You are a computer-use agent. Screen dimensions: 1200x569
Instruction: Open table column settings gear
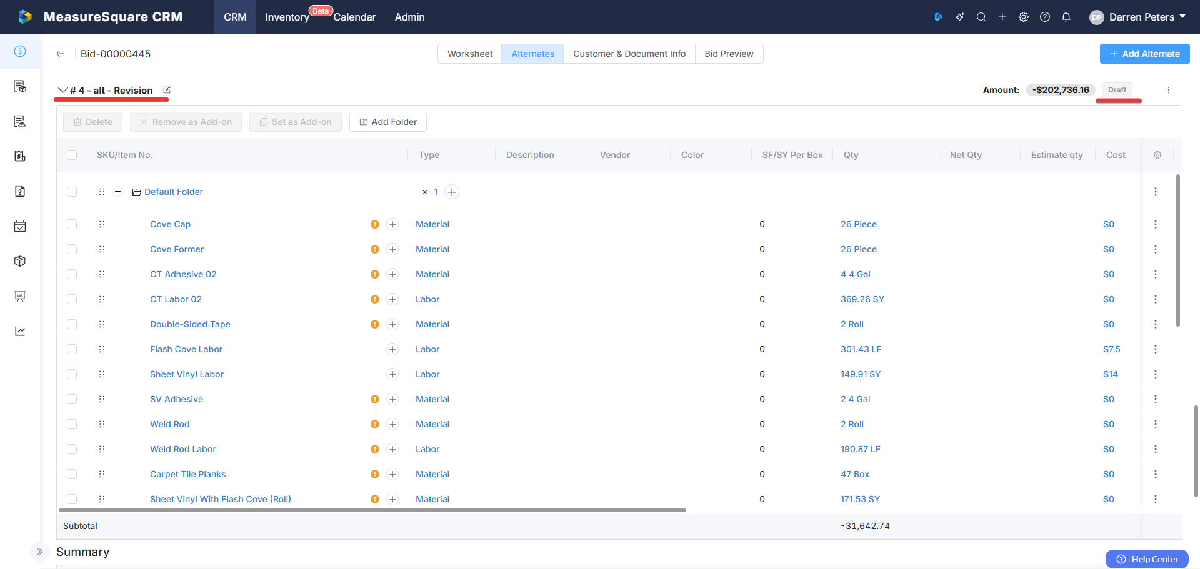pyautogui.click(x=1157, y=155)
